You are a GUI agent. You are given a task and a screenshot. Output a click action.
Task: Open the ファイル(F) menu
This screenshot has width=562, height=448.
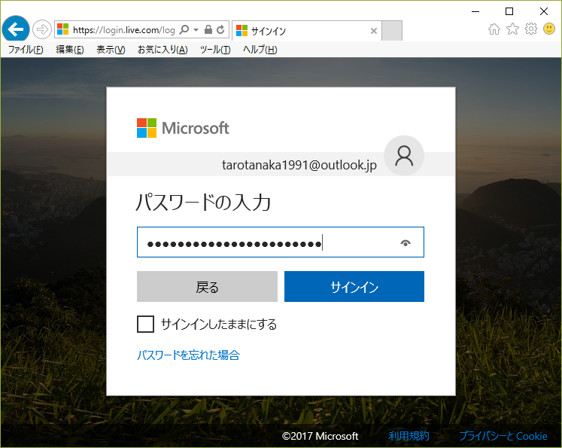(26, 50)
